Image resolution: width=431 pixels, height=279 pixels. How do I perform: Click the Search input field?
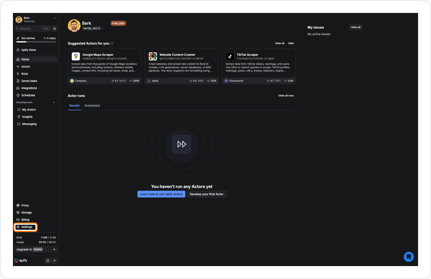point(32,28)
